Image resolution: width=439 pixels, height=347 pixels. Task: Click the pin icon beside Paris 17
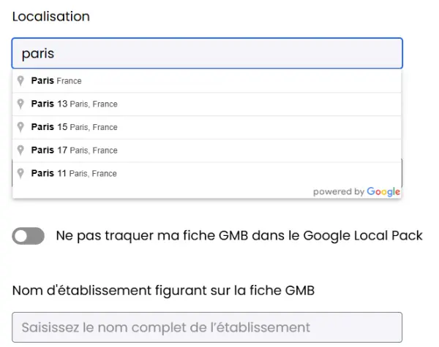click(20, 150)
